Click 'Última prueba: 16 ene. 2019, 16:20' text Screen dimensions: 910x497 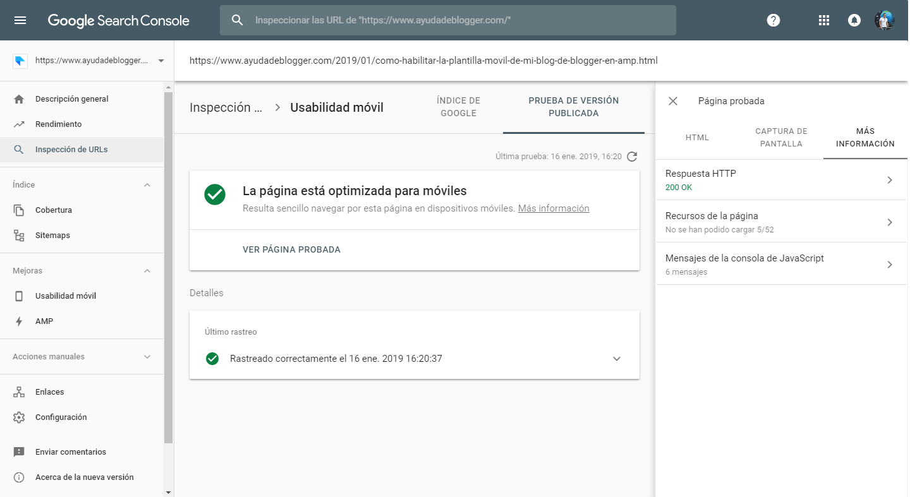(559, 157)
